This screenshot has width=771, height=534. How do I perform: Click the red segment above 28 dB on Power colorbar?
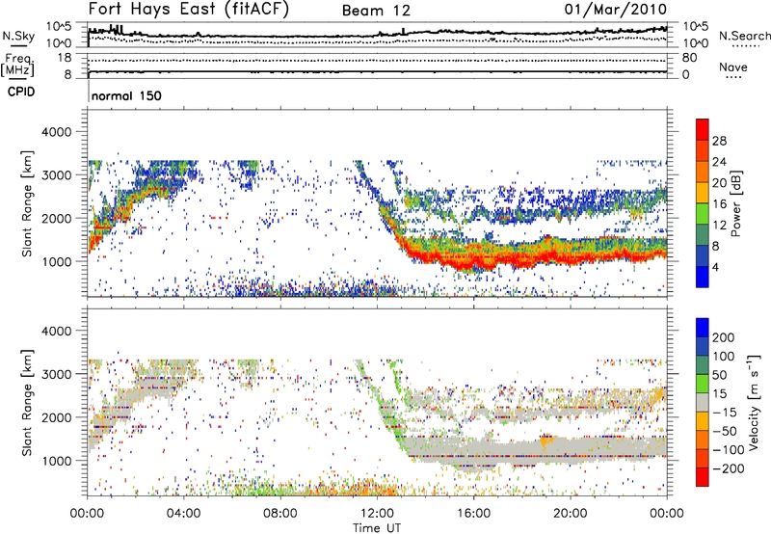click(703, 129)
